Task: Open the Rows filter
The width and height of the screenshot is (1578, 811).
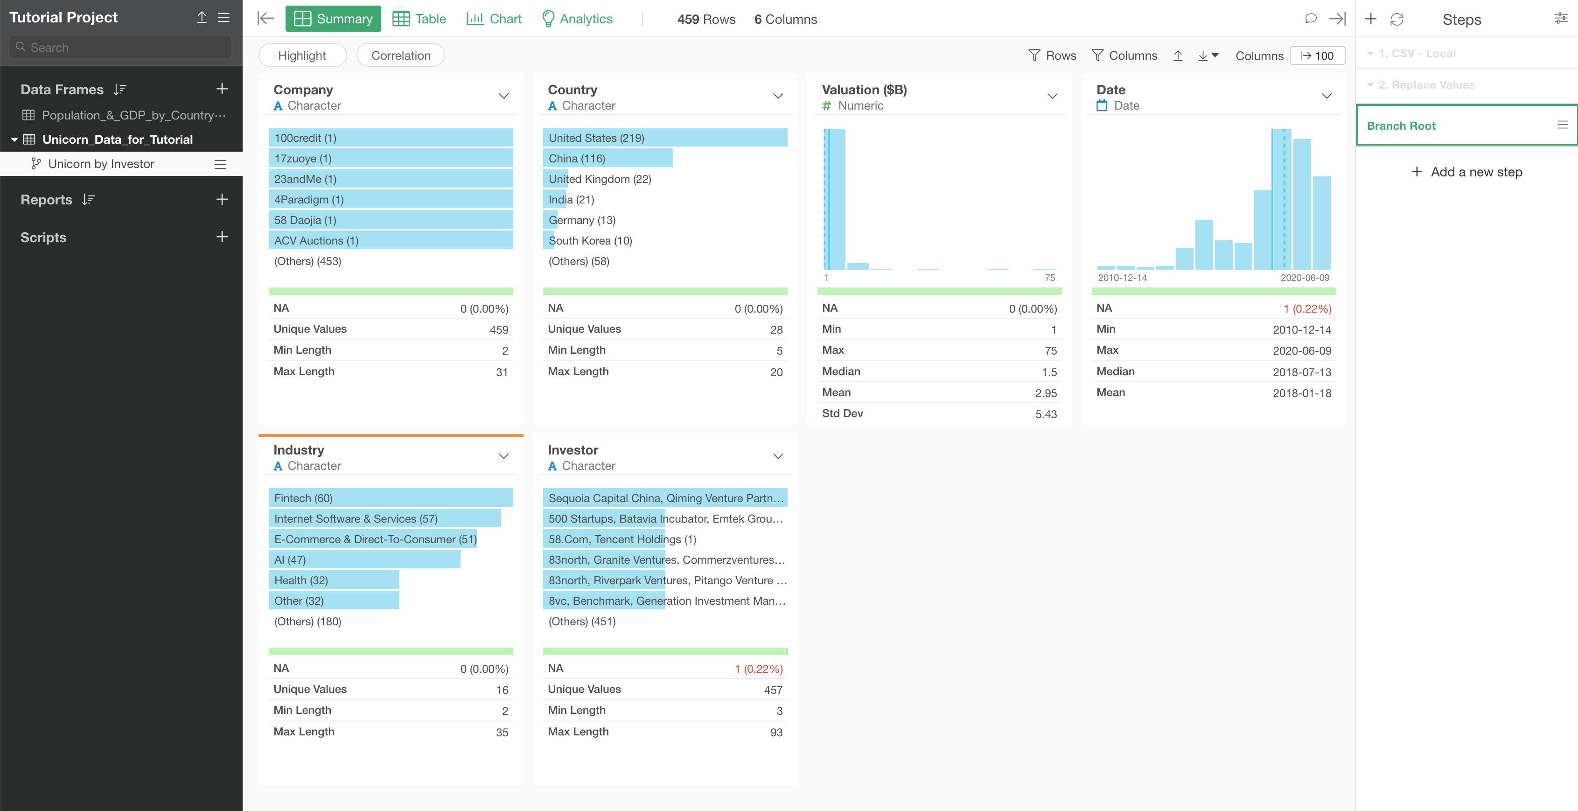Action: click(1052, 55)
